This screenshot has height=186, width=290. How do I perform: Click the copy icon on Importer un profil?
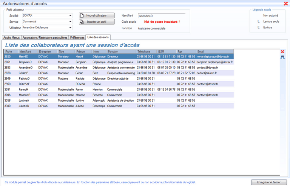click(82, 22)
